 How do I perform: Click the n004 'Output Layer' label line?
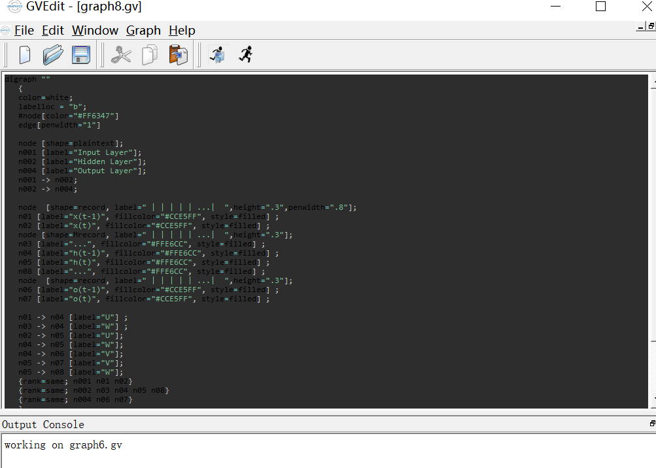pyautogui.click(x=82, y=171)
